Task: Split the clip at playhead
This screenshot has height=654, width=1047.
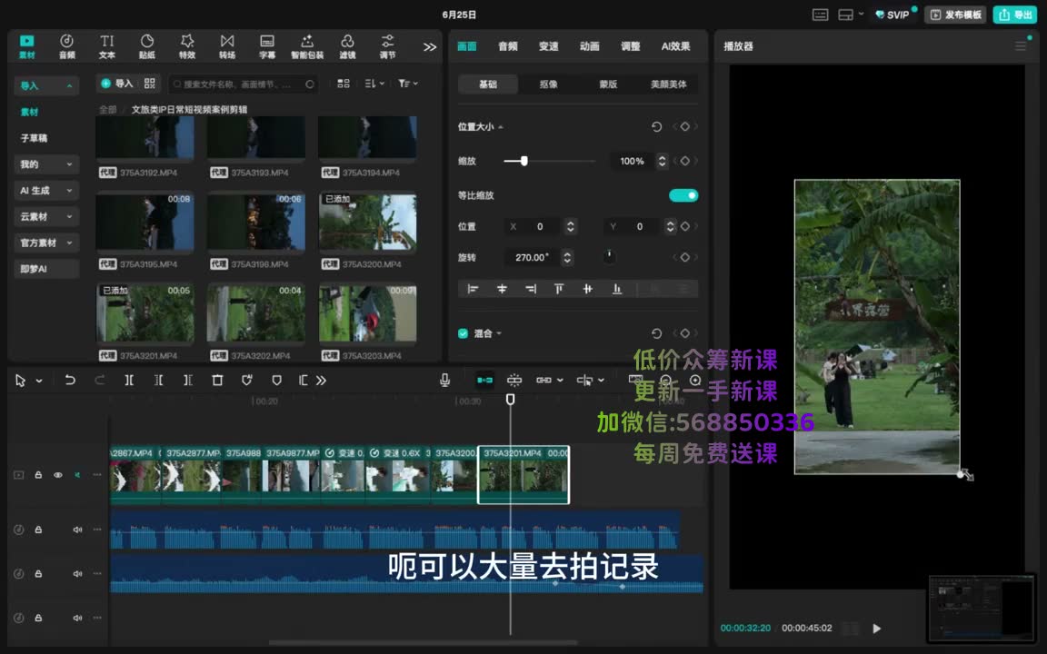Action: pyautogui.click(x=129, y=380)
